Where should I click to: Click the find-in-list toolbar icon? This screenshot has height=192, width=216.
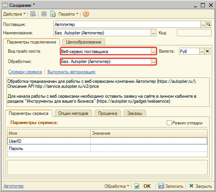pyautogui.click(x=33, y=14)
